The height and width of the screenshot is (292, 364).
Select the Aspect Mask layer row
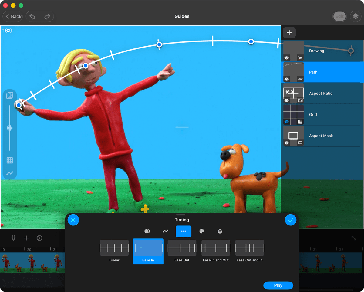pos(322,136)
